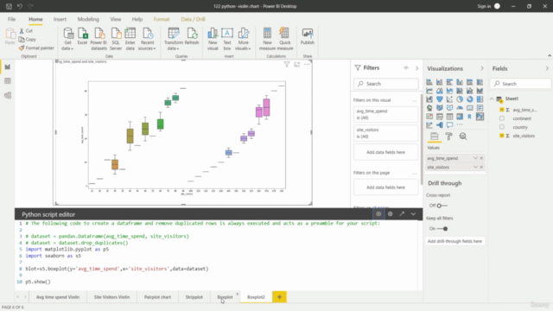Enter Focus mode on the visual
The image size is (553, 311).
coord(297,64)
